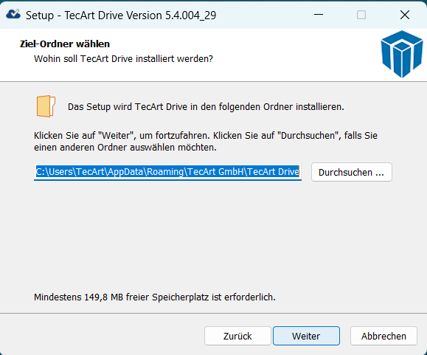Click the yellow folder icon
The image size is (427, 355).
click(x=46, y=106)
